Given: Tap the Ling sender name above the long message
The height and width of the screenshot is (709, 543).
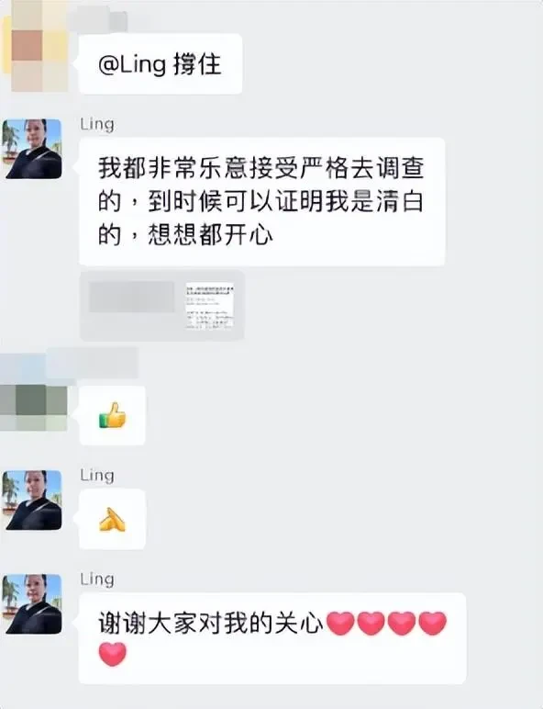Looking at the screenshot, I should [x=96, y=124].
